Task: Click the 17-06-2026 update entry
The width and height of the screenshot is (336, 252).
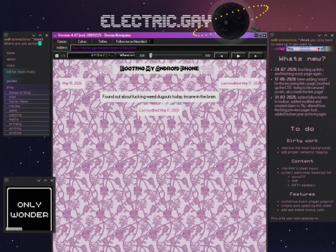Action: 302,85
